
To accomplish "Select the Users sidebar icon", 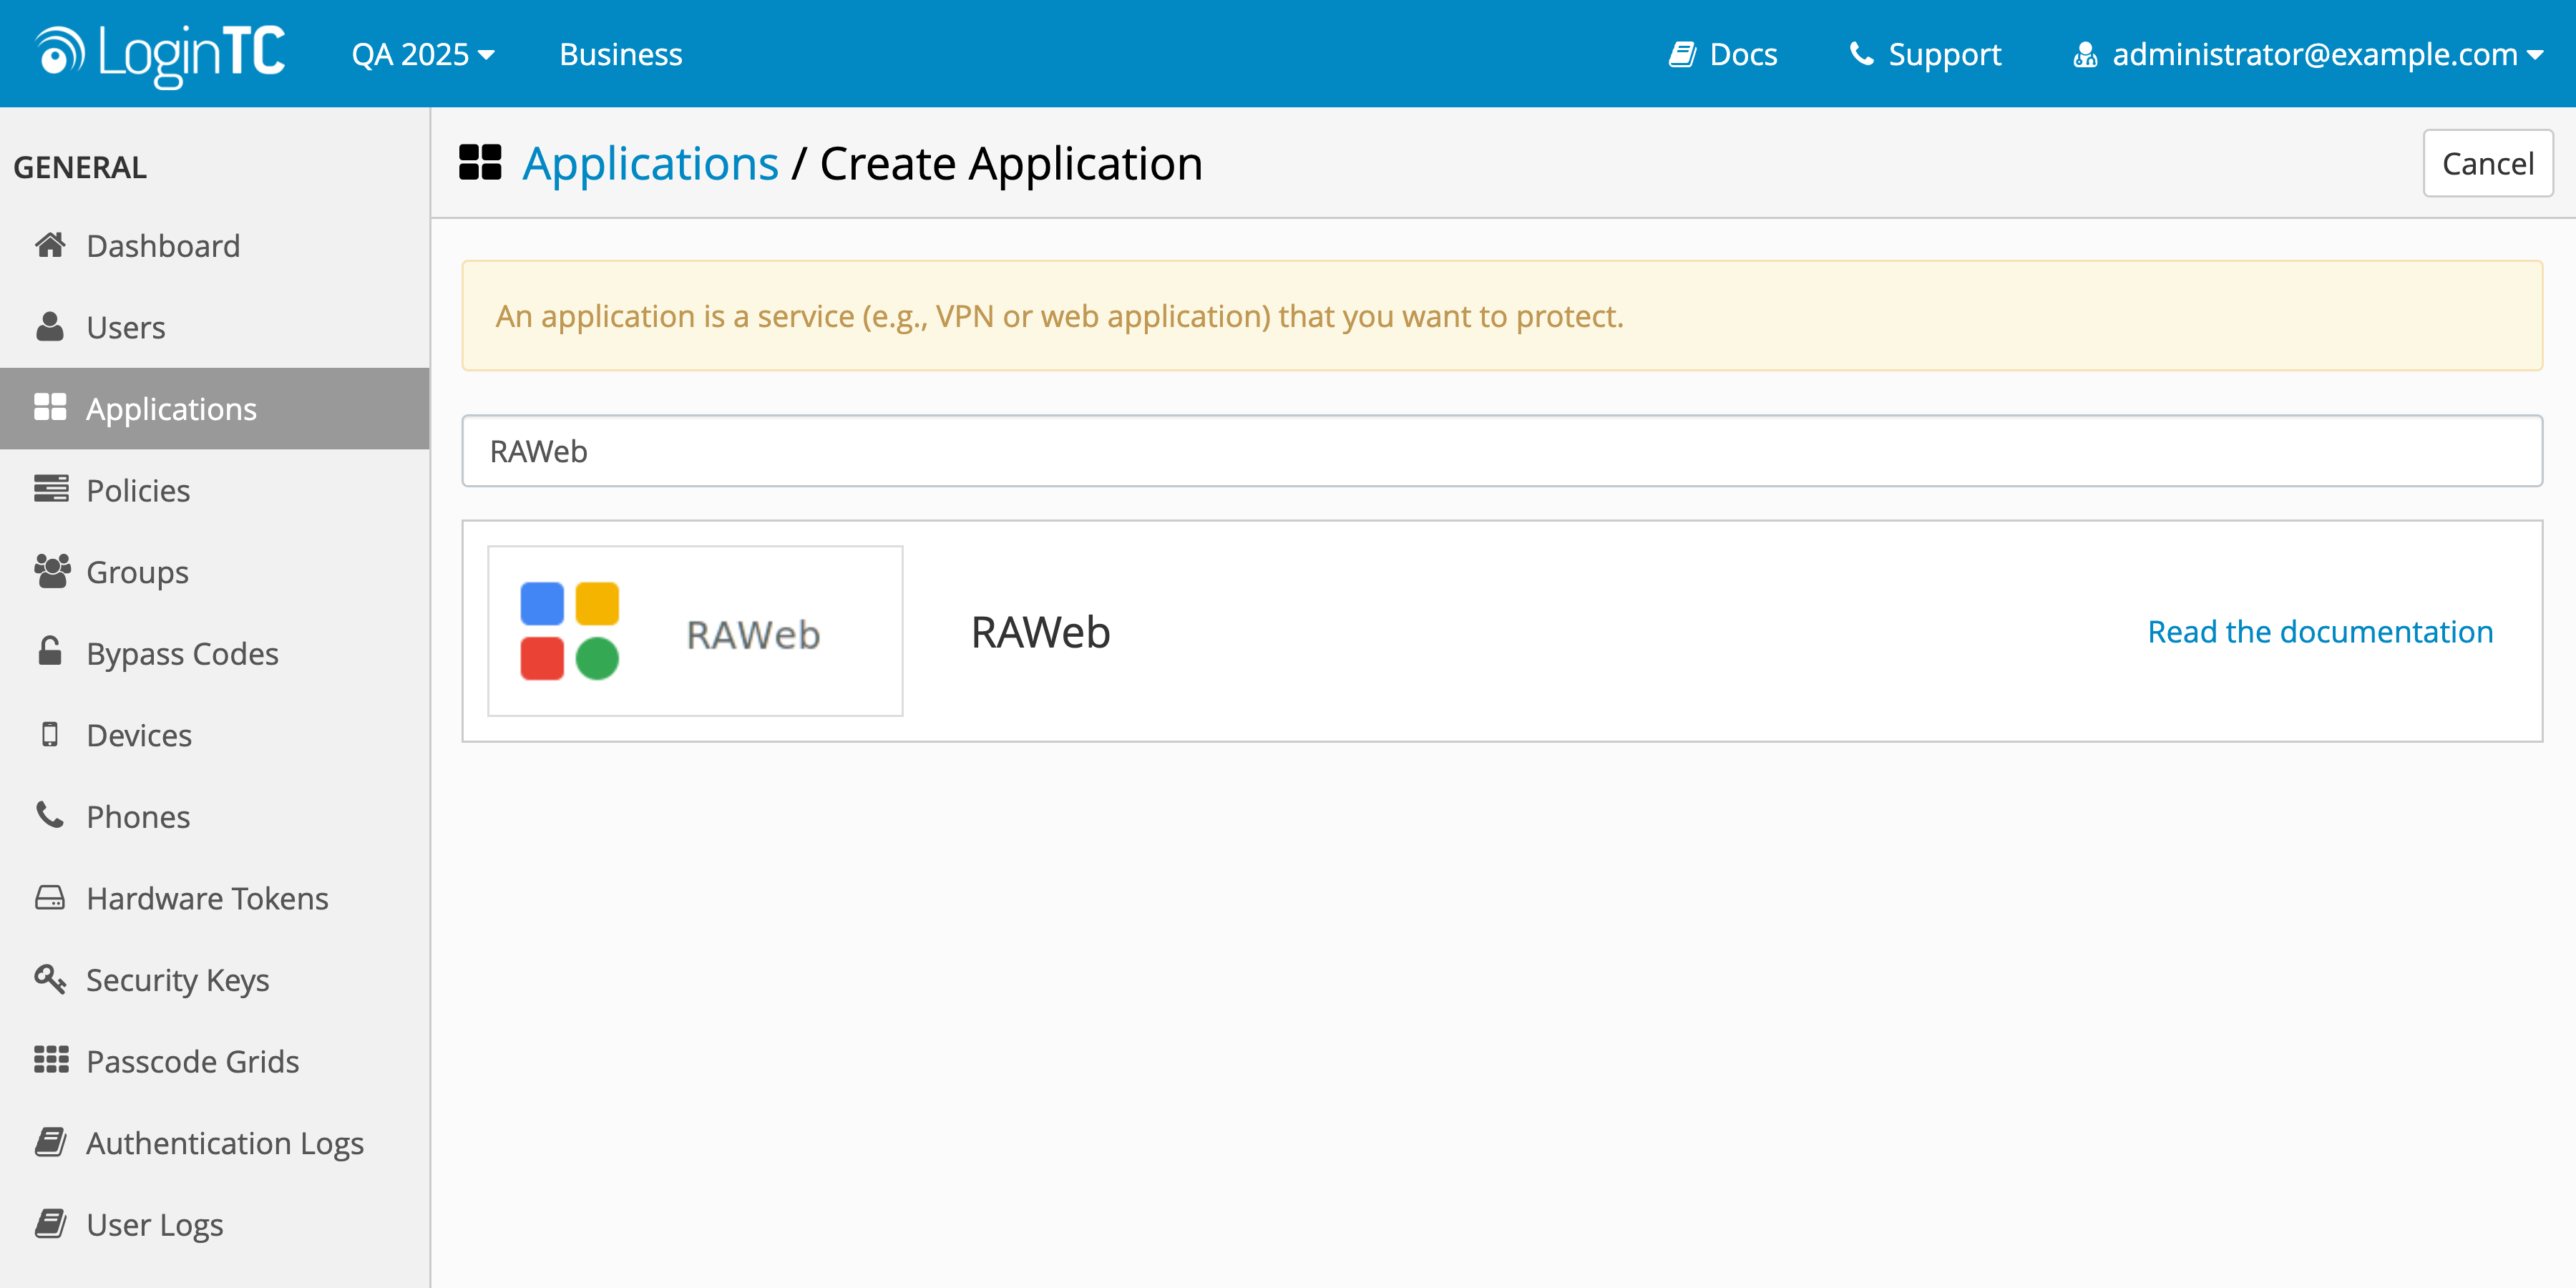I will (x=51, y=326).
